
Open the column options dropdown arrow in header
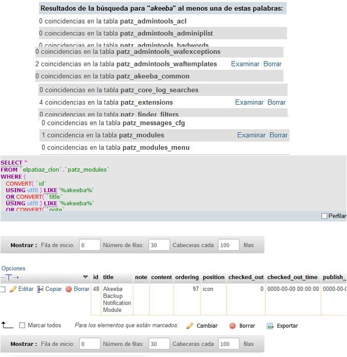coord(85,277)
